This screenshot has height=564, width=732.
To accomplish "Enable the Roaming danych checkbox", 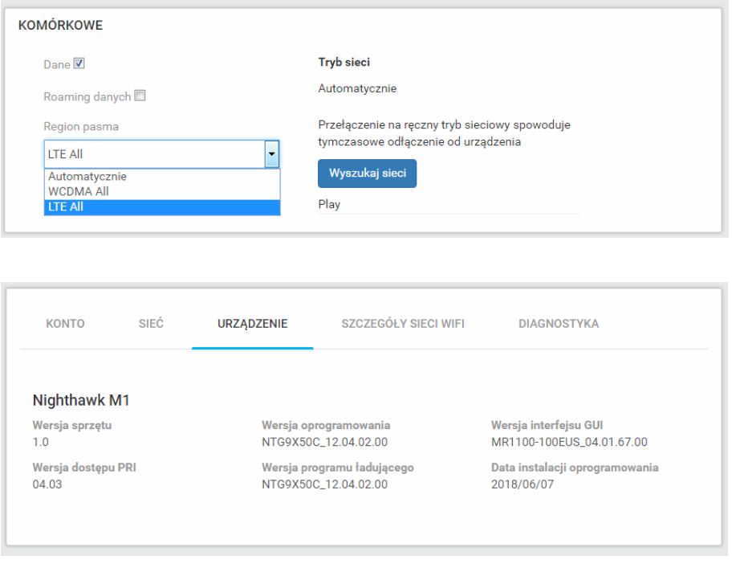I will point(140,96).
